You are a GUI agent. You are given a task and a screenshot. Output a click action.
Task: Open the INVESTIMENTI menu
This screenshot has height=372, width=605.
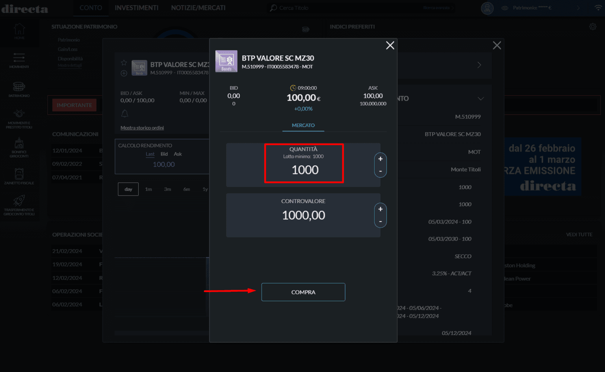pos(136,8)
